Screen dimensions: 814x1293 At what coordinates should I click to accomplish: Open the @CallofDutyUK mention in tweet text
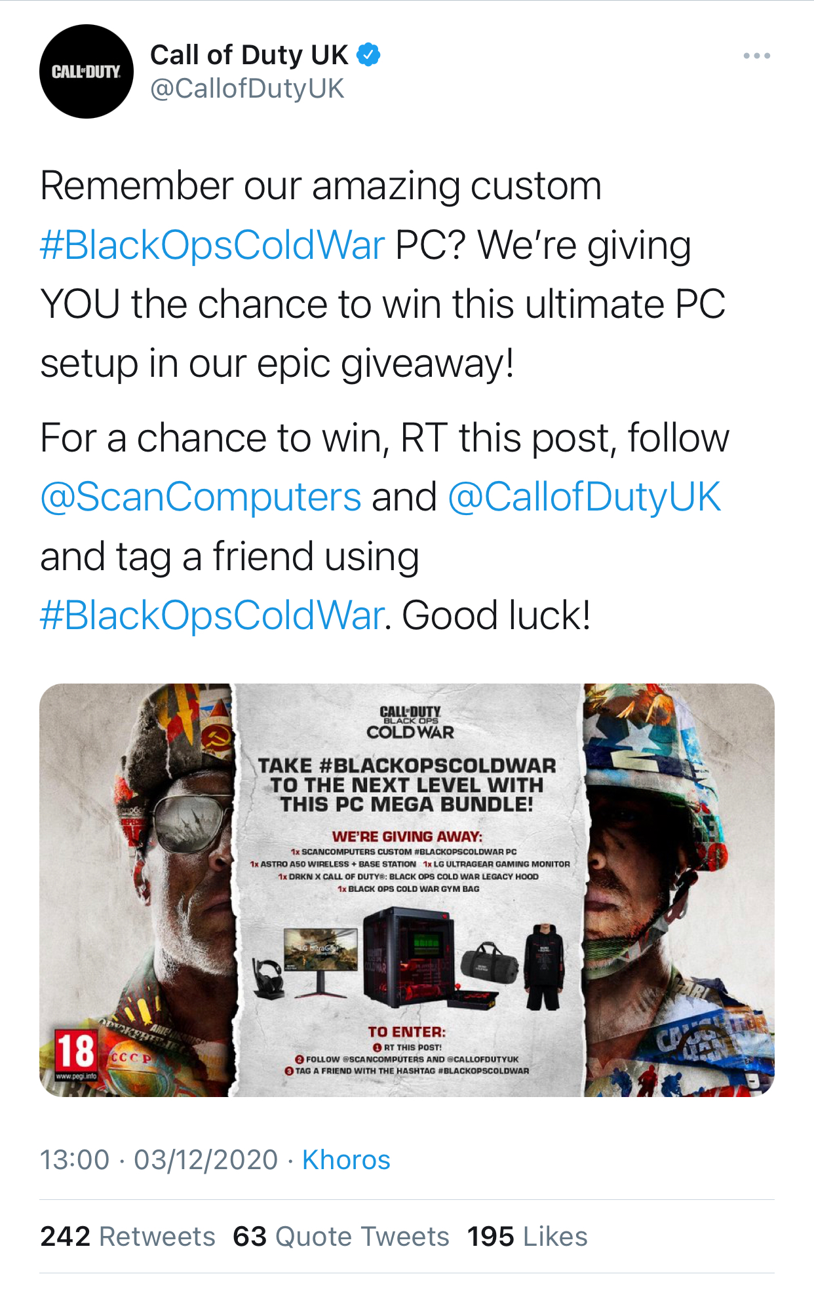click(584, 497)
